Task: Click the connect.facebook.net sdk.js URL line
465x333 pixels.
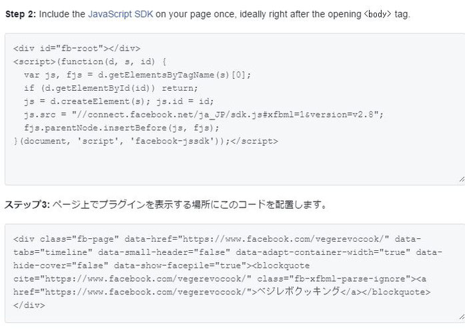Action: 203,115
